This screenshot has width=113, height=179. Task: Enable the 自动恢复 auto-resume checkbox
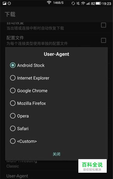click(x=103, y=25)
